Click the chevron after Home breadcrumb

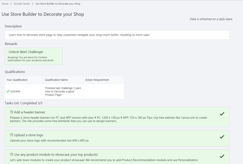pos(11,4)
